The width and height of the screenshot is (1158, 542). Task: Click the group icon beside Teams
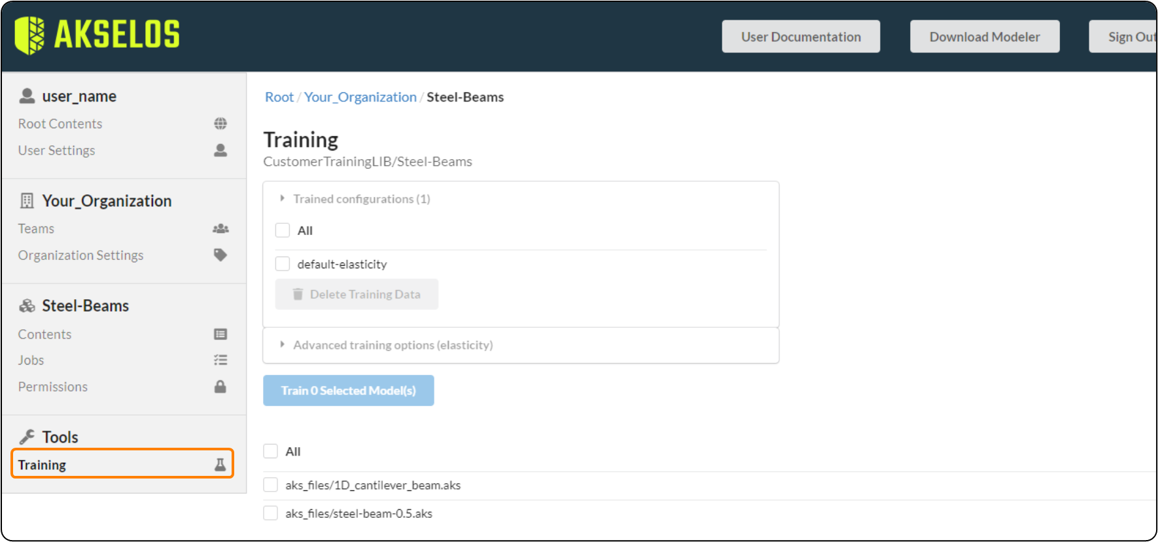(x=220, y=229)
